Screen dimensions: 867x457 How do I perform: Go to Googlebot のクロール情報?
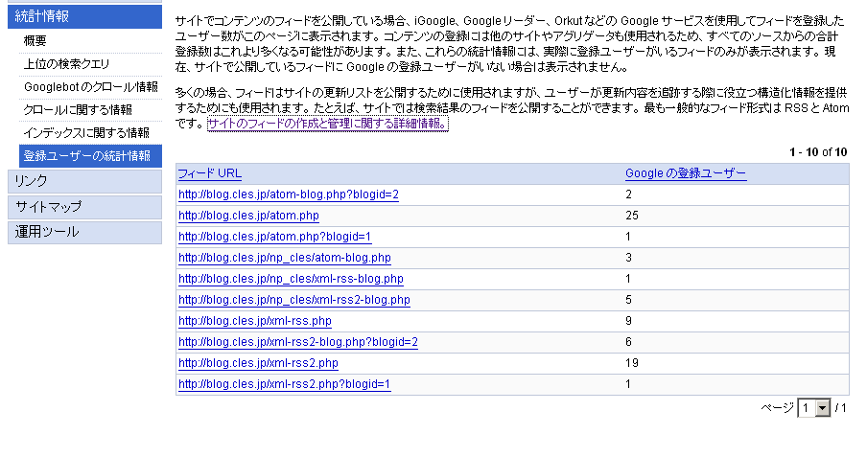90,87
